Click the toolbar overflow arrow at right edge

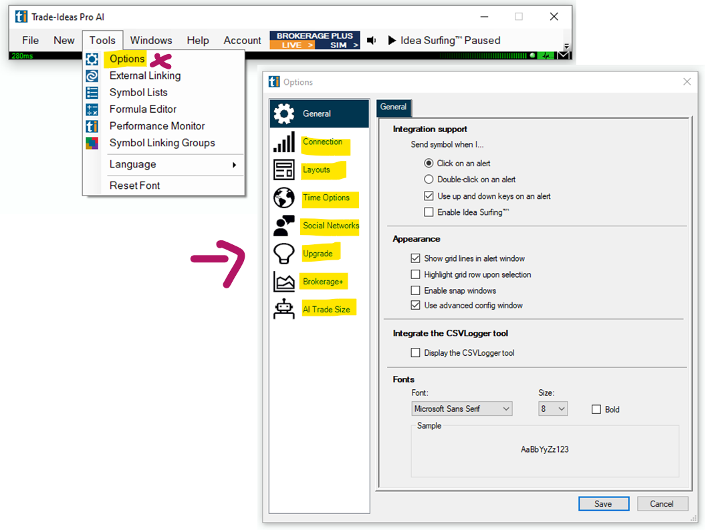567,46
